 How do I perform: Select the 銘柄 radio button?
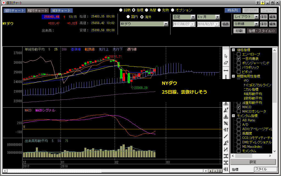pyautogui.click(x=121, y=10)
